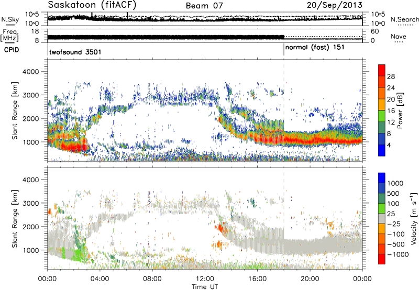Click the 'Nave' legend label
Viewport: 419px width, 290px height.
(399, 37)
